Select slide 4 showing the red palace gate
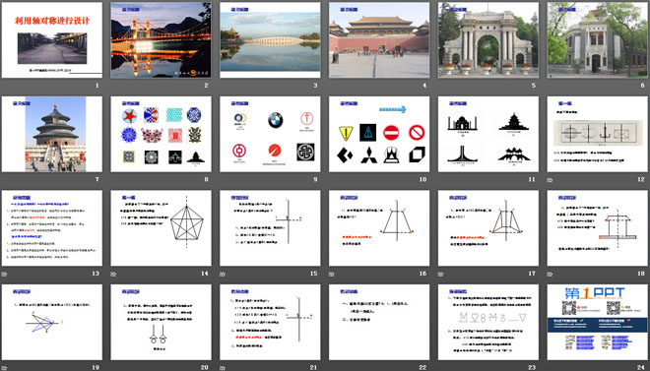 coord(379,40)
